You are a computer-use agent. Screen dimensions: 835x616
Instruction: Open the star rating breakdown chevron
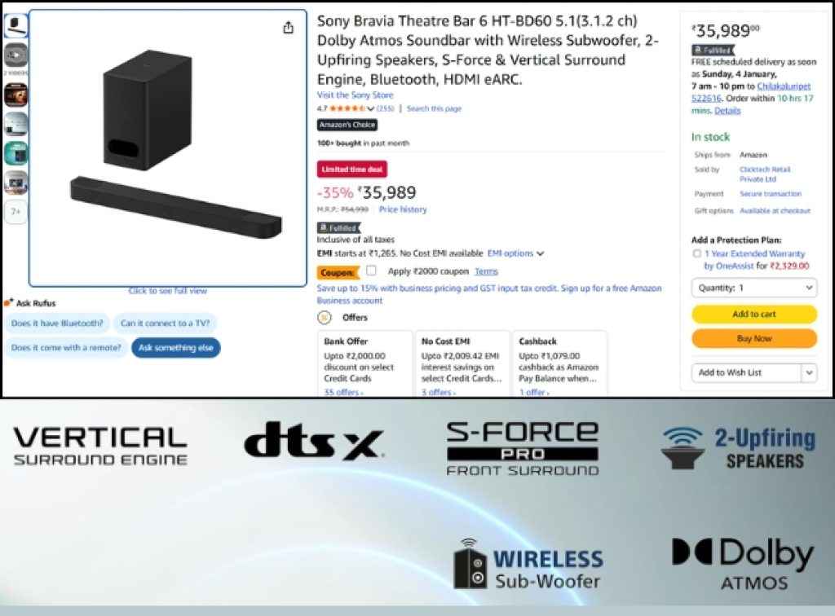(x=371, y=109)
